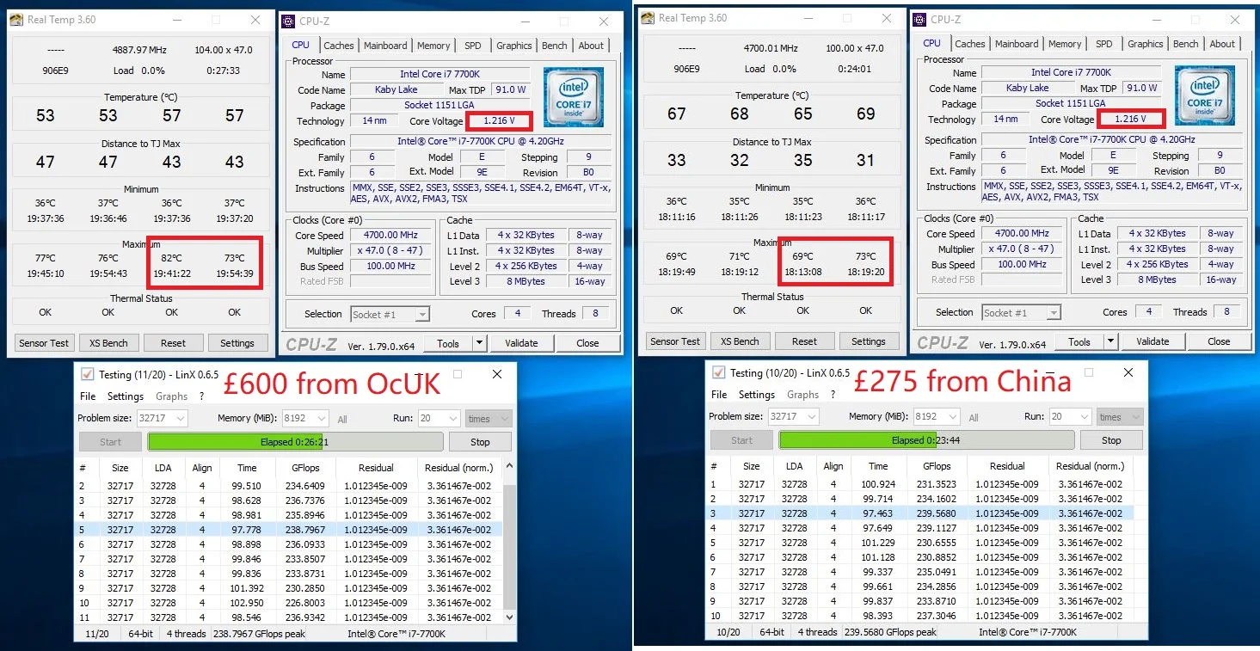
Task: Open Mainboard tab in CPU-Z beside 4700.01 MHz
Action: (x=1017, y=44)
